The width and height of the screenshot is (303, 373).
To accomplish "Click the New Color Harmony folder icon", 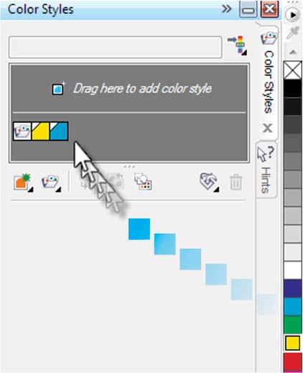I will tap(50, 182).
